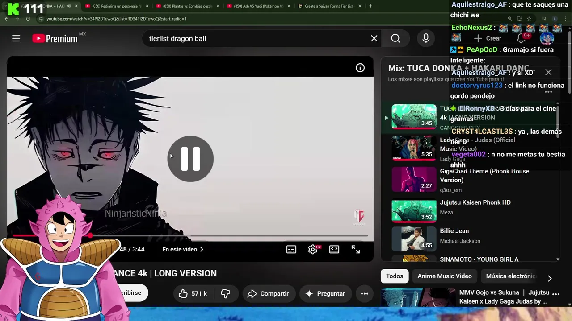
Task: Reload the page
Action: pos(28,19)
